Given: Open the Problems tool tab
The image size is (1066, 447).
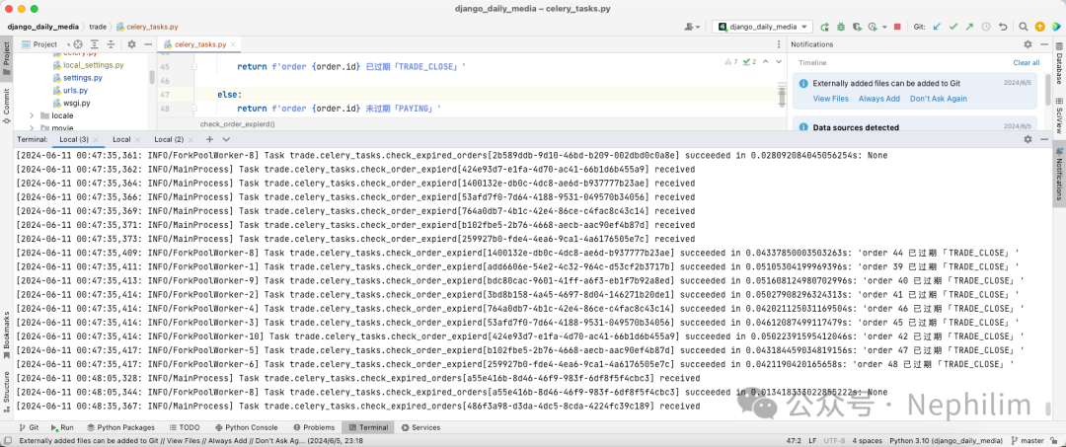Looking at the screenshot, I should point(314,427).
